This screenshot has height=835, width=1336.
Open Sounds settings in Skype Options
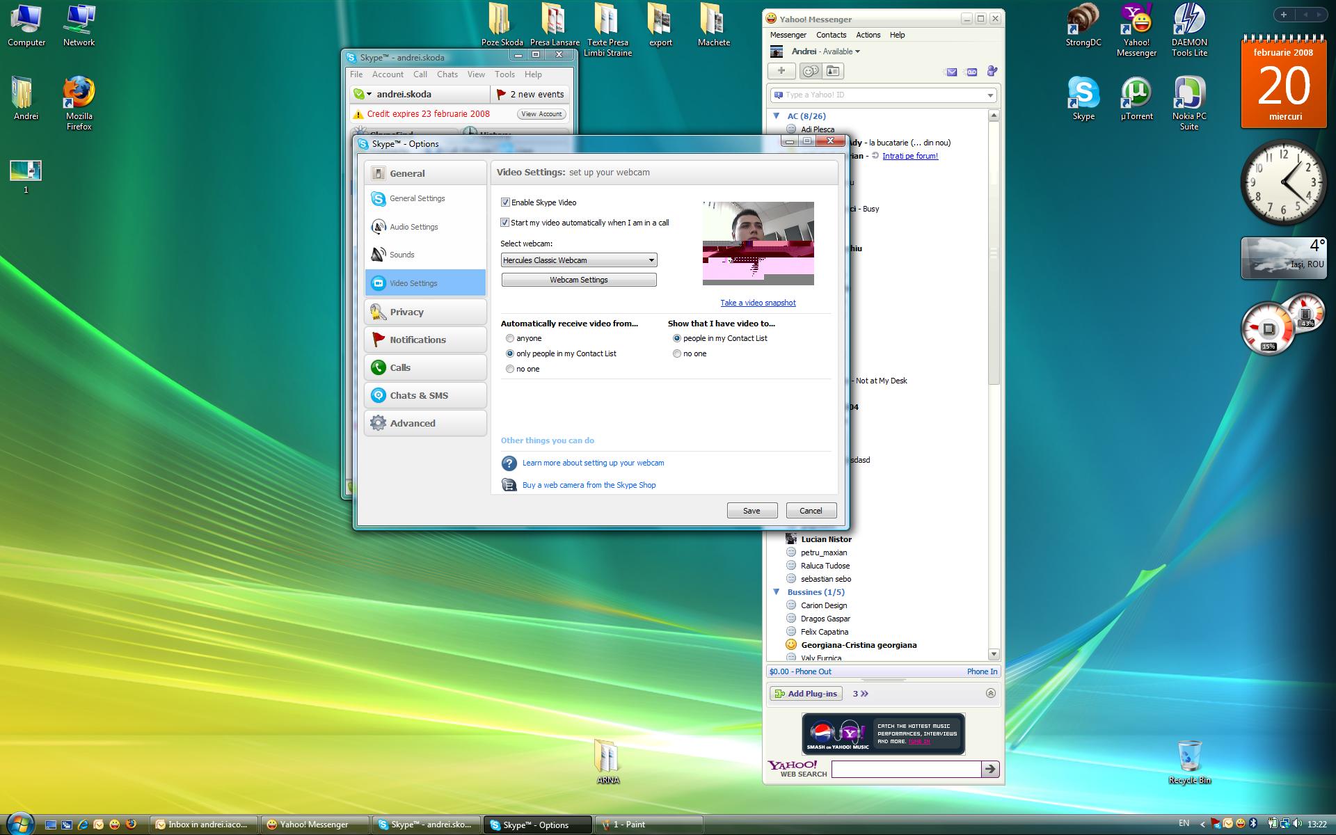click(425, 255)
